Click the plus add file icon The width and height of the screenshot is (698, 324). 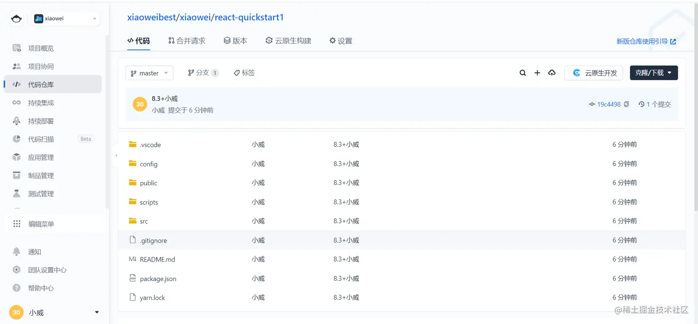(x=537, y=73)
